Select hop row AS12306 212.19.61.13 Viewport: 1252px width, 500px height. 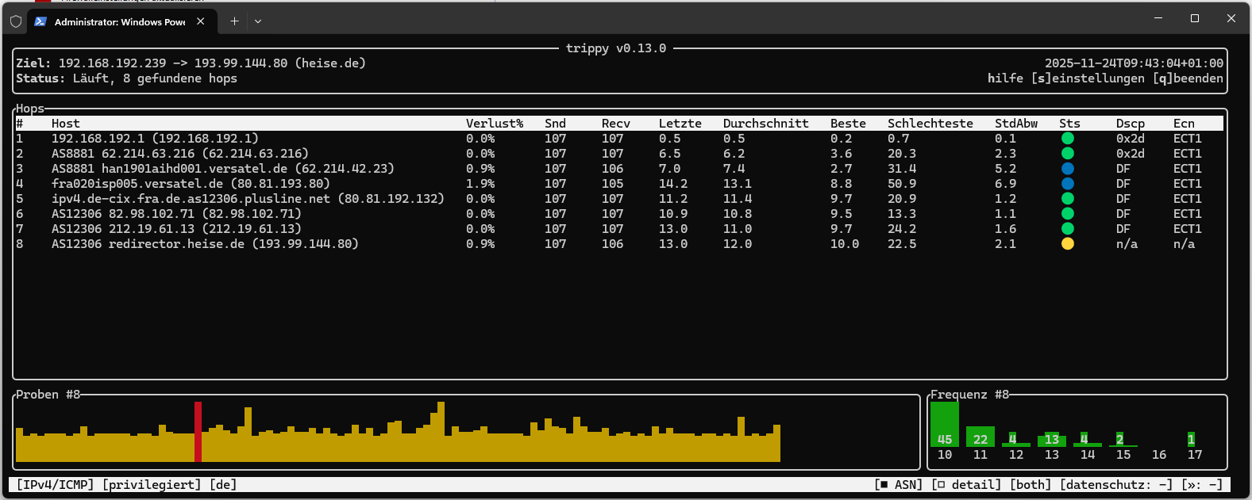coord(619,228)
